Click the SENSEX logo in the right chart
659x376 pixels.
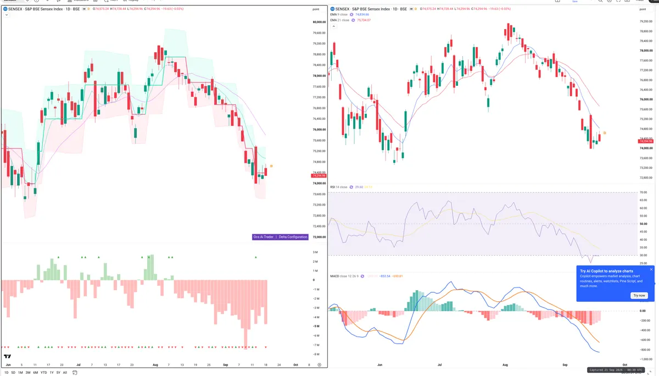click(332, 9)
